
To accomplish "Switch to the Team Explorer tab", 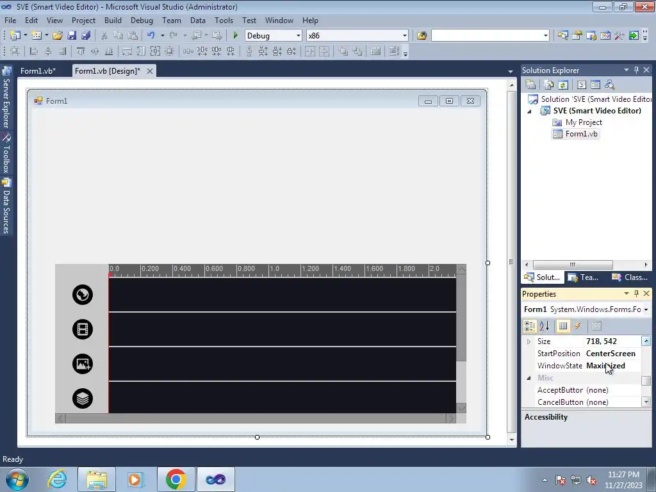I will [x=583, y=277].
